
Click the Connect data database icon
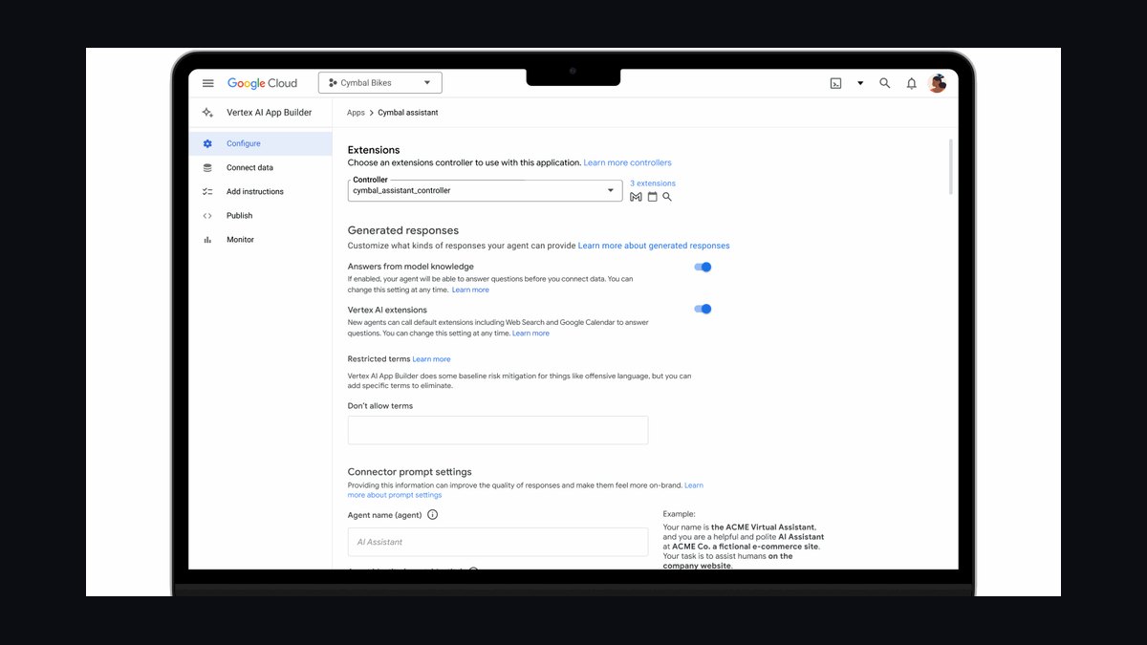(x=207, y=167)
